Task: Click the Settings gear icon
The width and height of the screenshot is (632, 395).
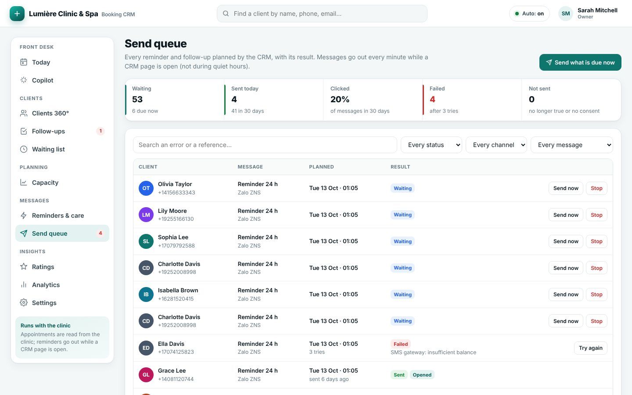Action: [24, 303]
